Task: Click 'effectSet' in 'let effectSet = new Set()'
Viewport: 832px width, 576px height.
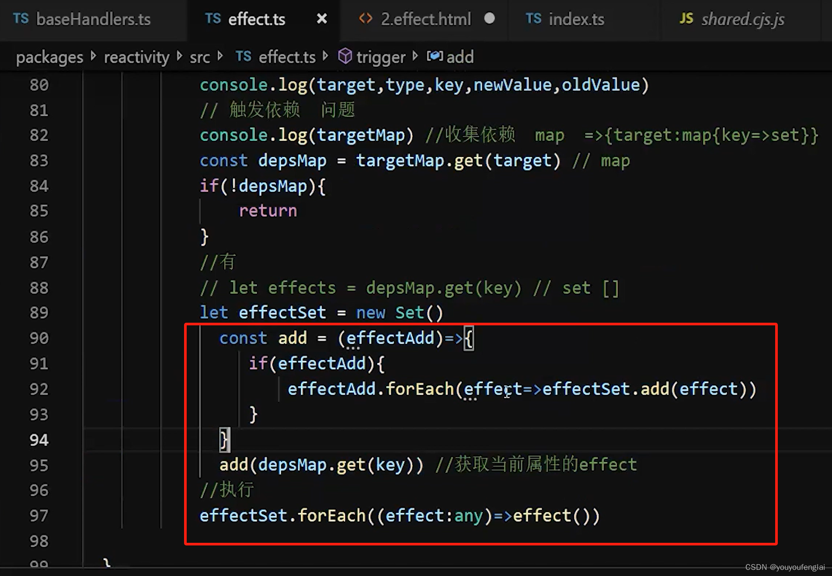Action: [282, 313]
